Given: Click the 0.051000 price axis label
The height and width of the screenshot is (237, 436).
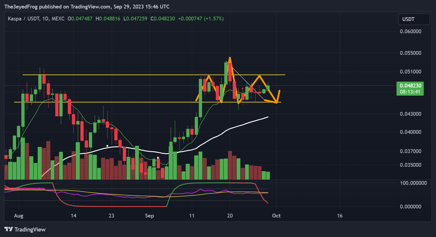Looking at the screenshot, I should (411, 72).
